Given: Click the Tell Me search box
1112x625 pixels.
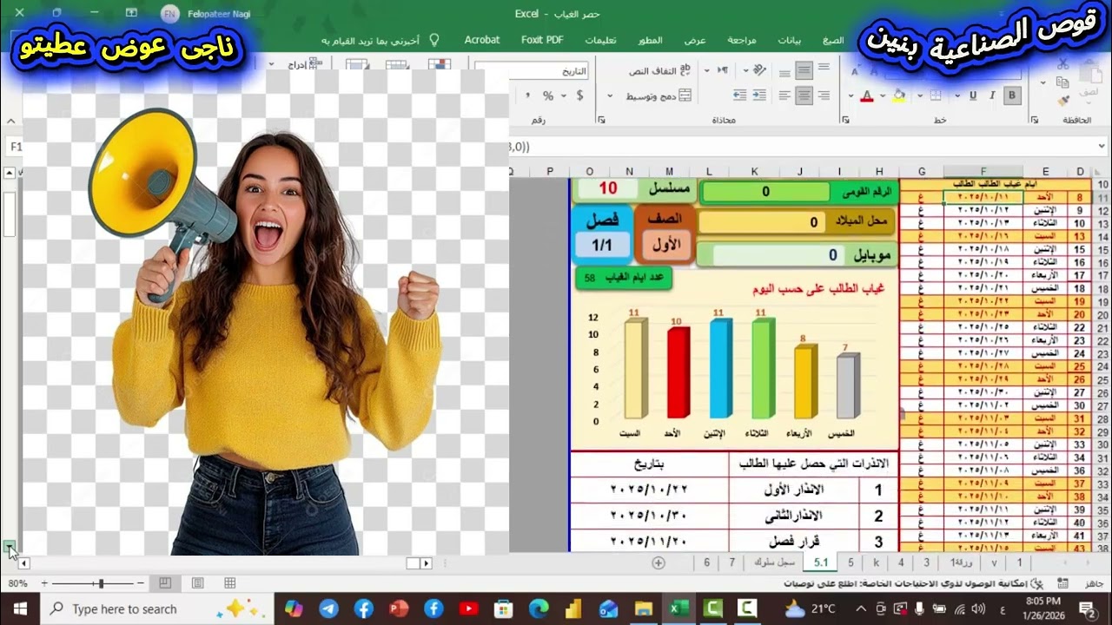Looking at the screenshot, I should click(381, 40).
